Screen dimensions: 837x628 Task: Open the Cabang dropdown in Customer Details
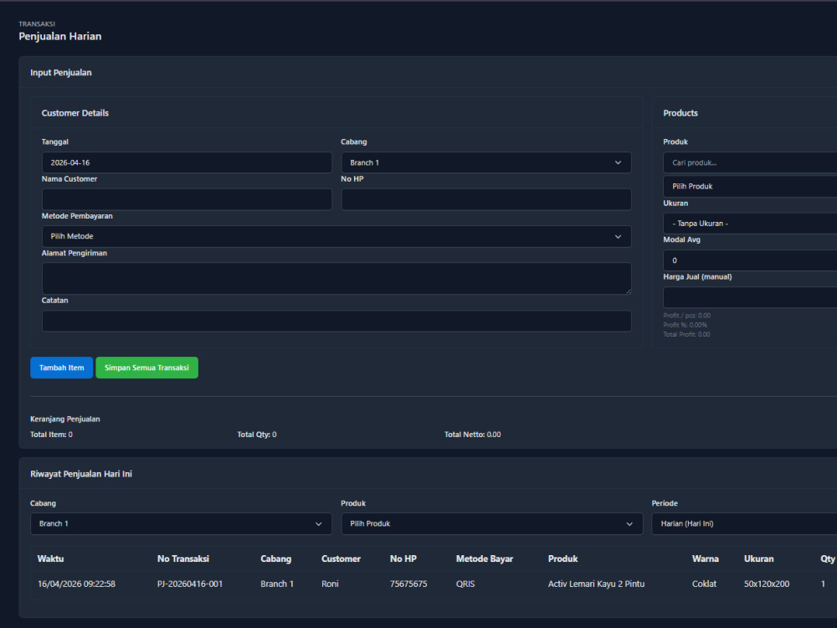485,162
